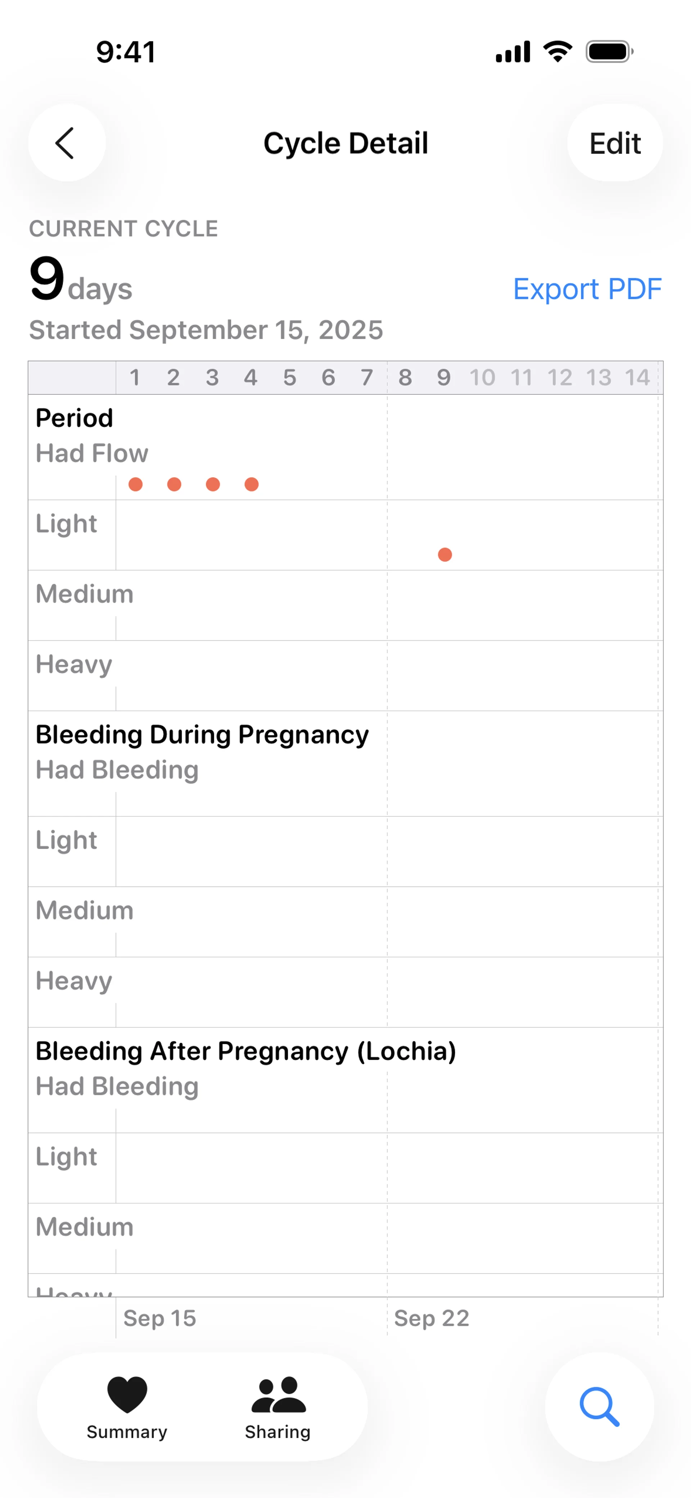Tap the Bleeding After Pregnancy (Lochia) heading

coord(245,1051)
